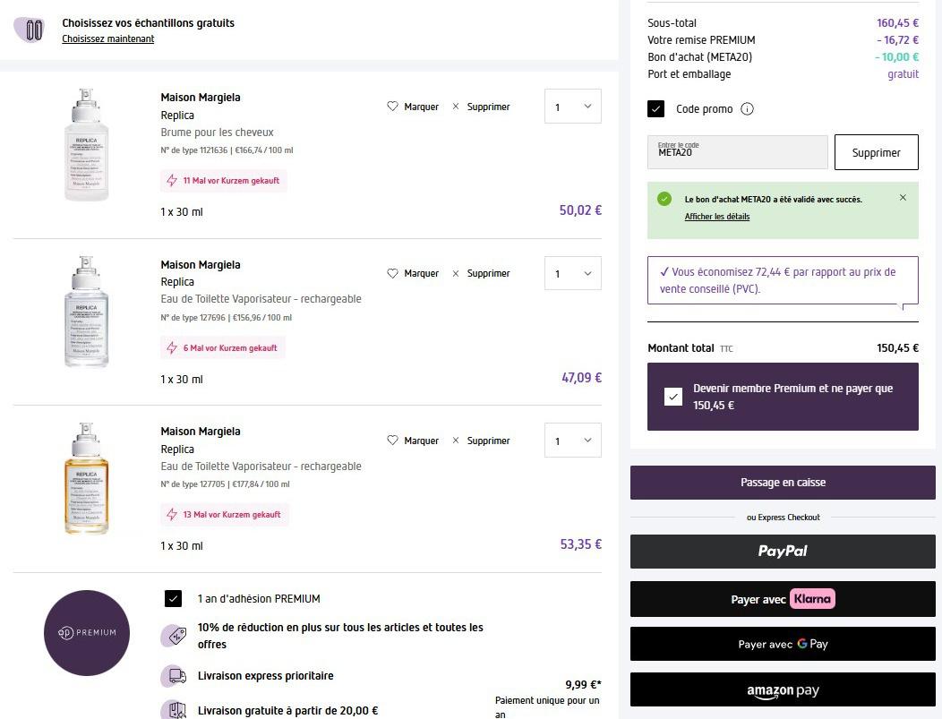Viewport: 942px width, 719px height.
Task: Change quantity of the 53,35 € fragrance
Action: click(573, 441)
